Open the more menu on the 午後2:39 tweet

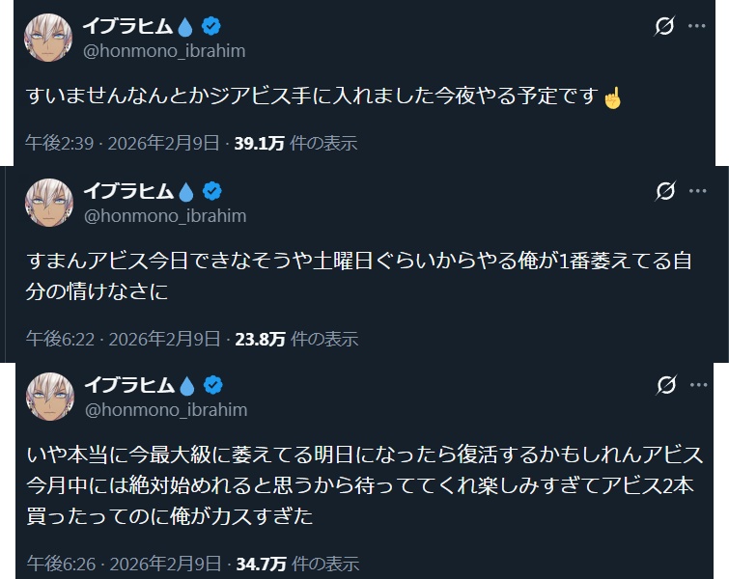pyautogui.click(x=697, y=26)
